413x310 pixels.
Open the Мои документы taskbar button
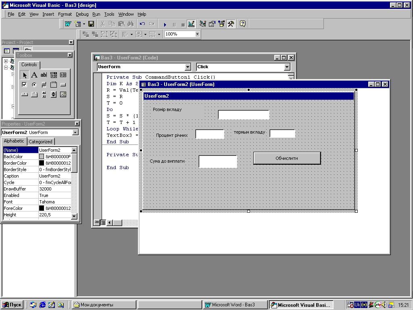pos(104,305)
